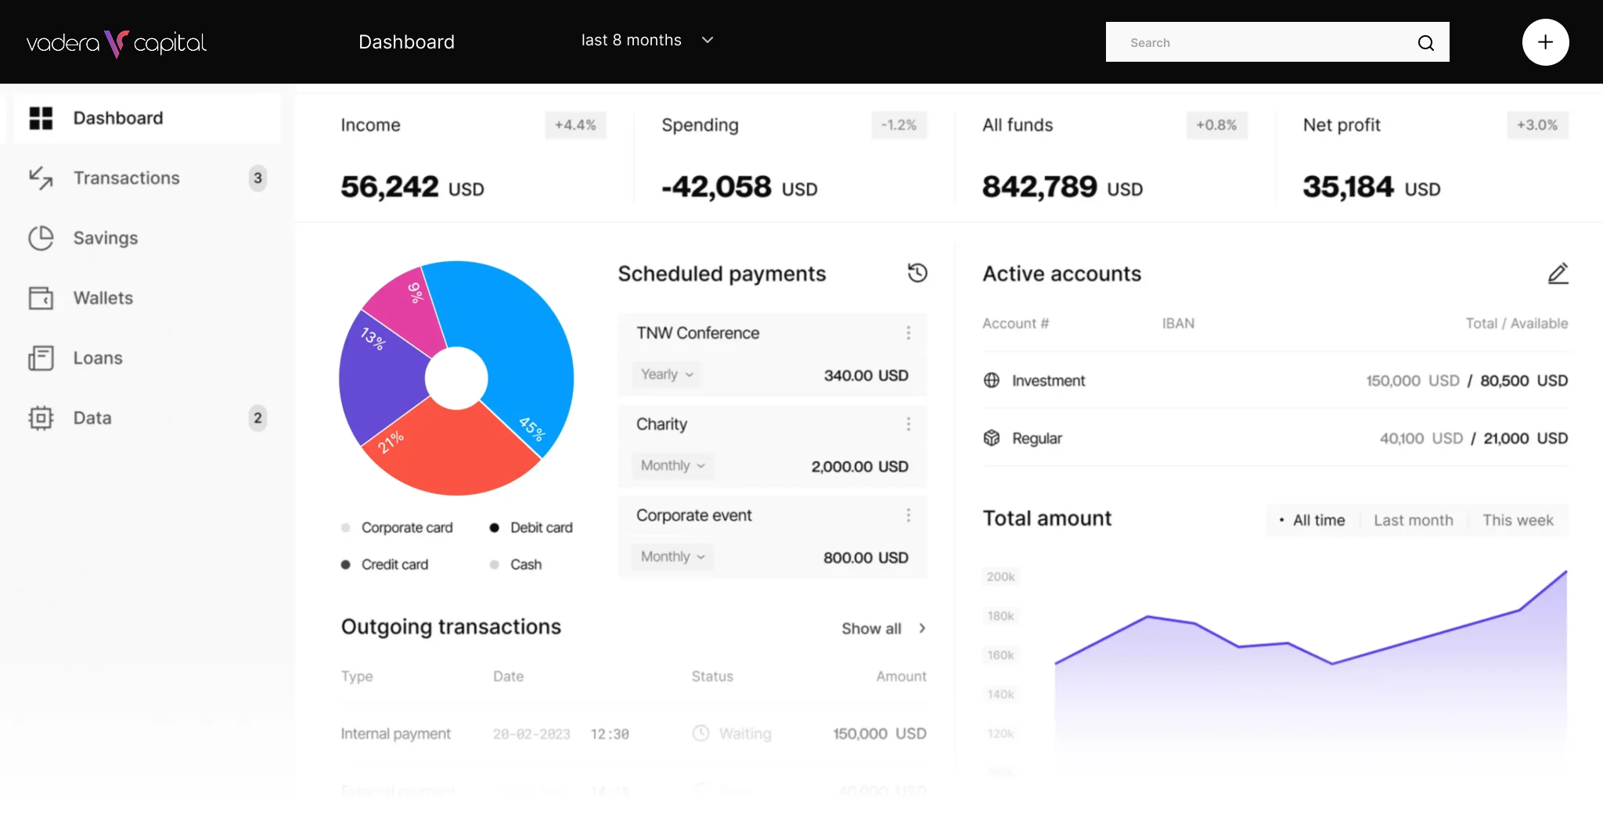Screen dimensions: 1603x814
Task: Open the Monthly dropdown for Charity payment
Action: 670,465
